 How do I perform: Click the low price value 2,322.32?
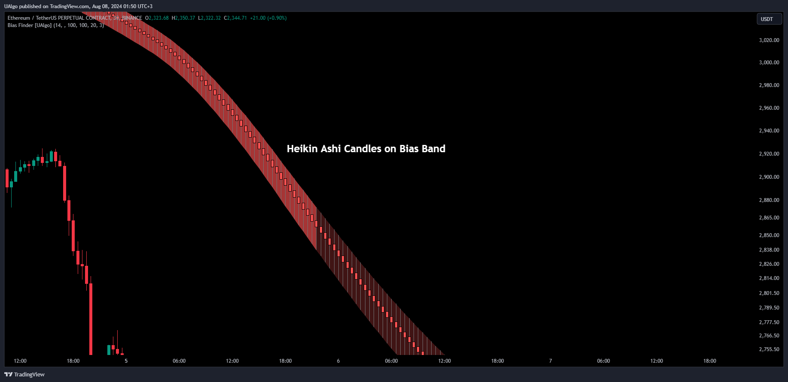pos(211,18)
